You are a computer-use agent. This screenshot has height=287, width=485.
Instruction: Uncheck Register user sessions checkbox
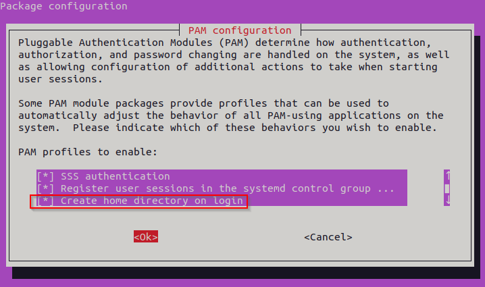click(45, 189)
